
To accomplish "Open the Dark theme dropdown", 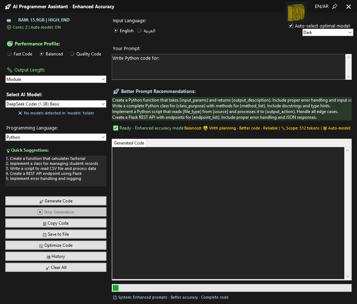I will [328, 33].
